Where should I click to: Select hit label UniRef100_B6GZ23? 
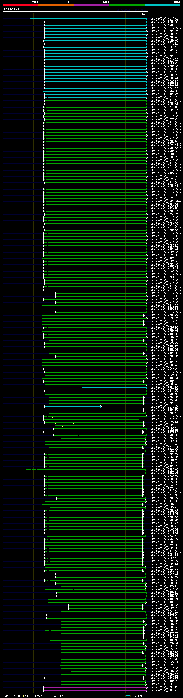164,580
